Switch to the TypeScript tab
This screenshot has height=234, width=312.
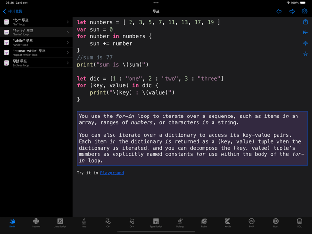coord(156,223)
